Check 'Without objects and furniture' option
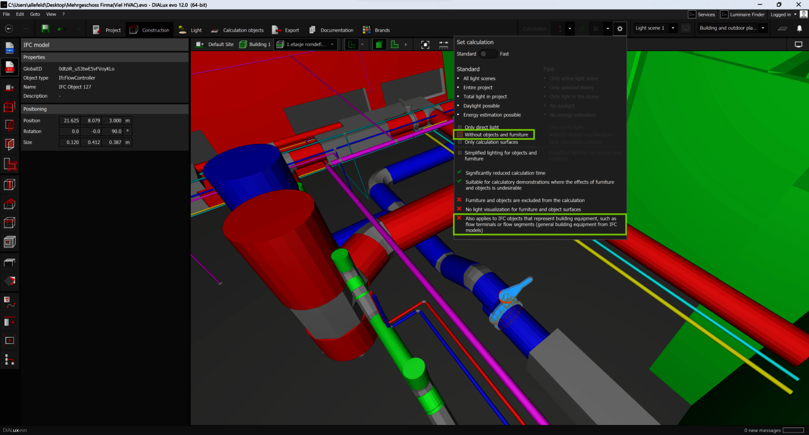 tap(460, 135)
